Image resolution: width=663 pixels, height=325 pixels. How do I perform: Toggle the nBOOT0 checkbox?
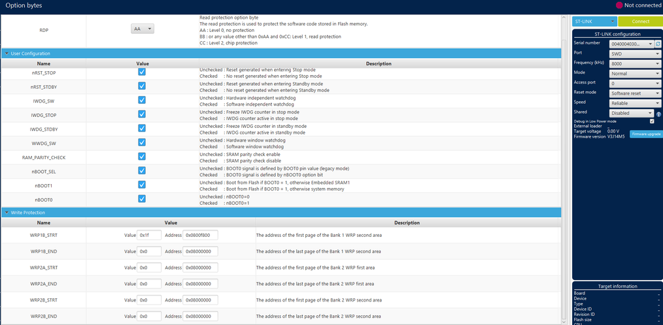[142, 198]
